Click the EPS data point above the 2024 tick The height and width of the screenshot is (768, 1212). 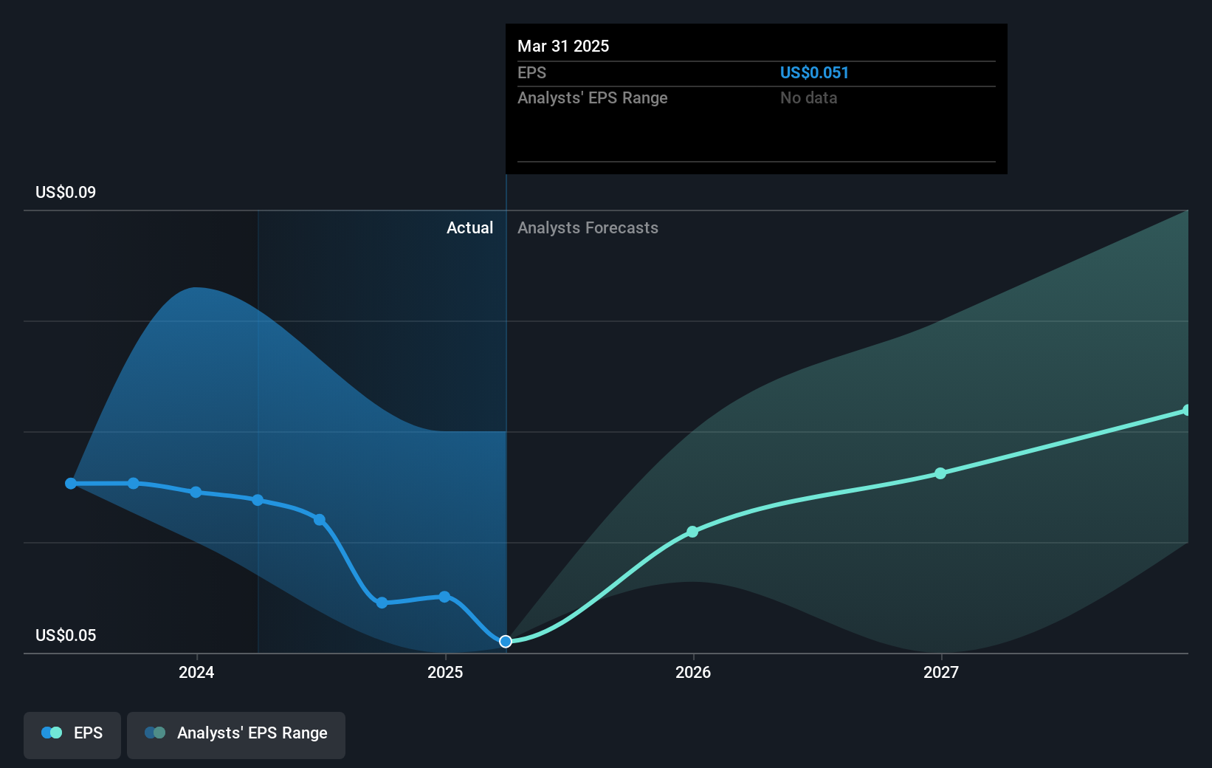pyautogui.click(x=196, y=492)
